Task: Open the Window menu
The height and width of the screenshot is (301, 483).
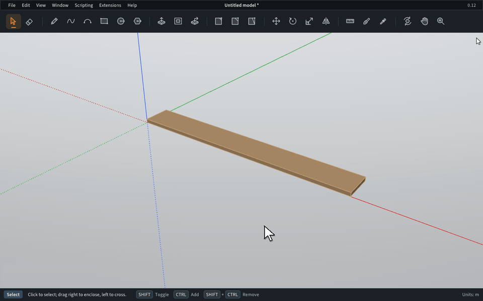Action: click(60, 5)
